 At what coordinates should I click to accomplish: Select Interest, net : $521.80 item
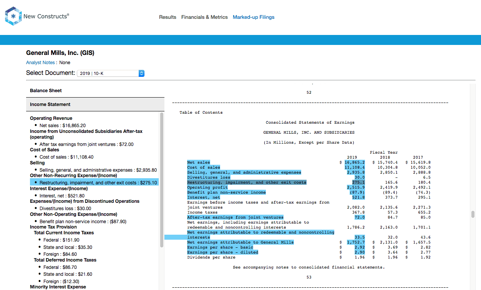point(62,196)
